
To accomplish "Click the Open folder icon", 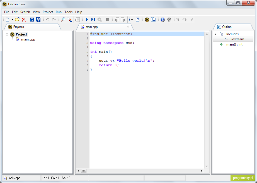I will [x=17, y=20].
